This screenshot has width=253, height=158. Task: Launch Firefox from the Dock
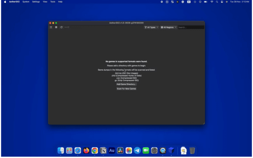point(86,150)
